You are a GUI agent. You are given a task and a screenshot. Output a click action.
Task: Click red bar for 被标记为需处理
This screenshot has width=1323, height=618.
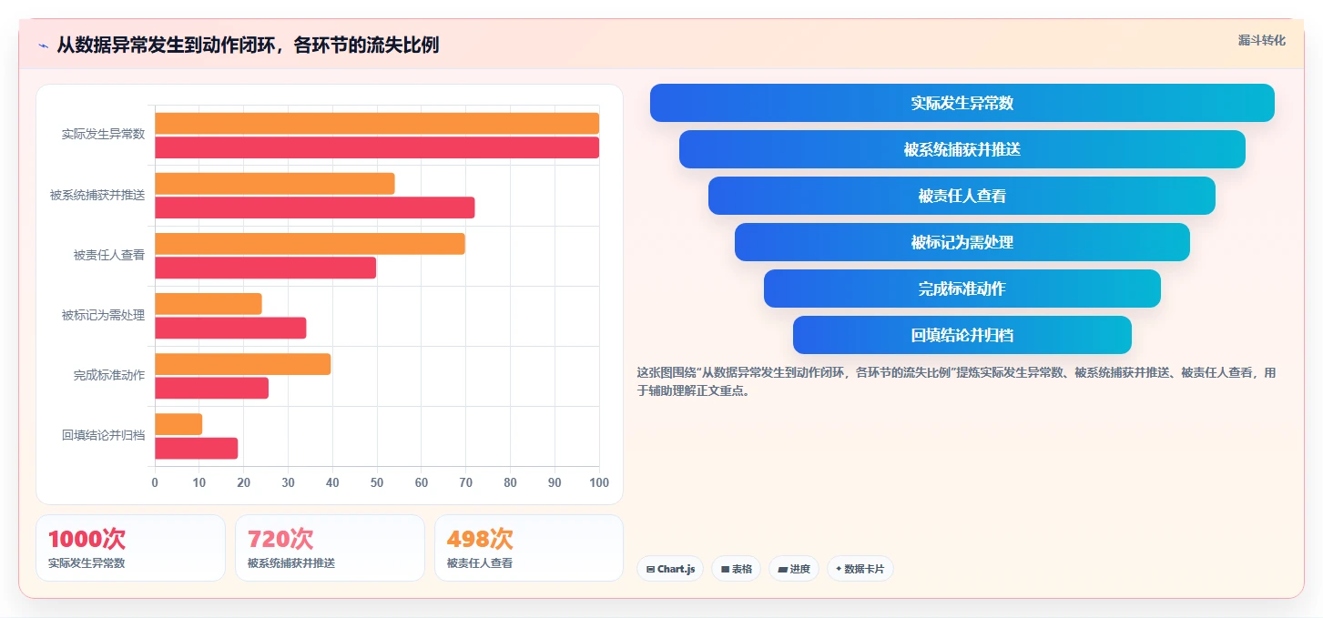[230, 328]
